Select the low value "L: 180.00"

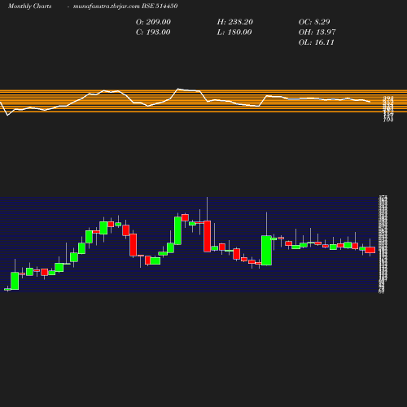click(234, 33)
